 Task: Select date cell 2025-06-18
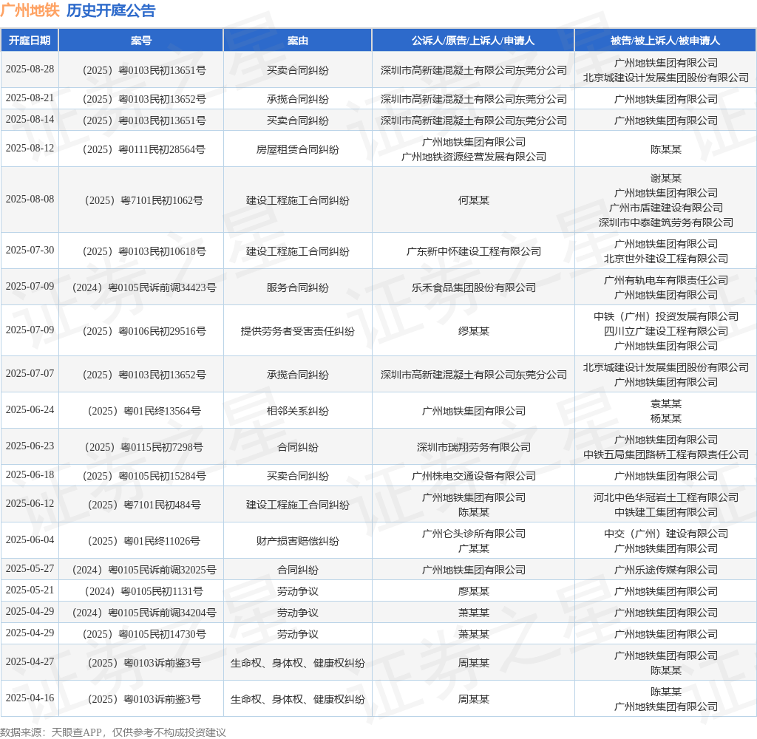(30, 475)
